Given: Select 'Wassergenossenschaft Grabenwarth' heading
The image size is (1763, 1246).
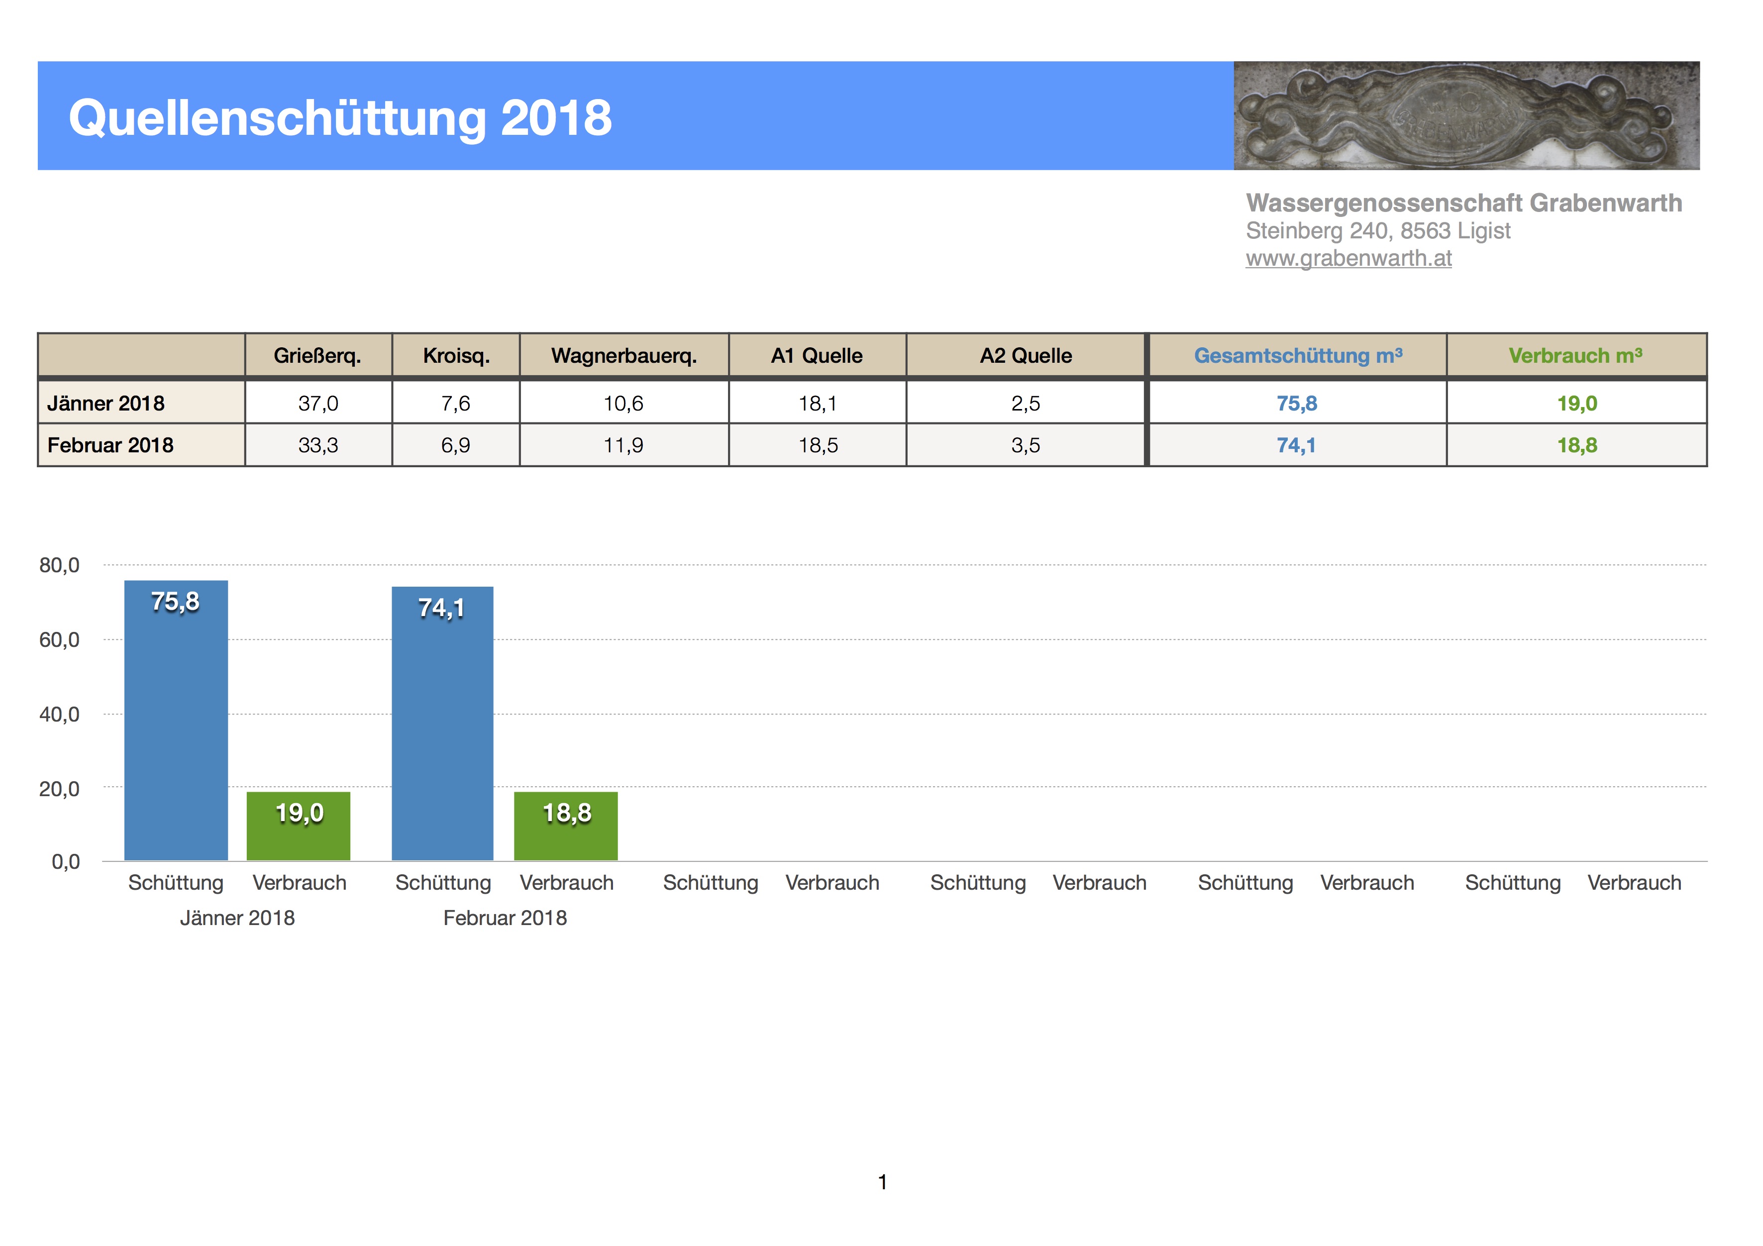Looking at the screenshot, I should (1463, 203).
